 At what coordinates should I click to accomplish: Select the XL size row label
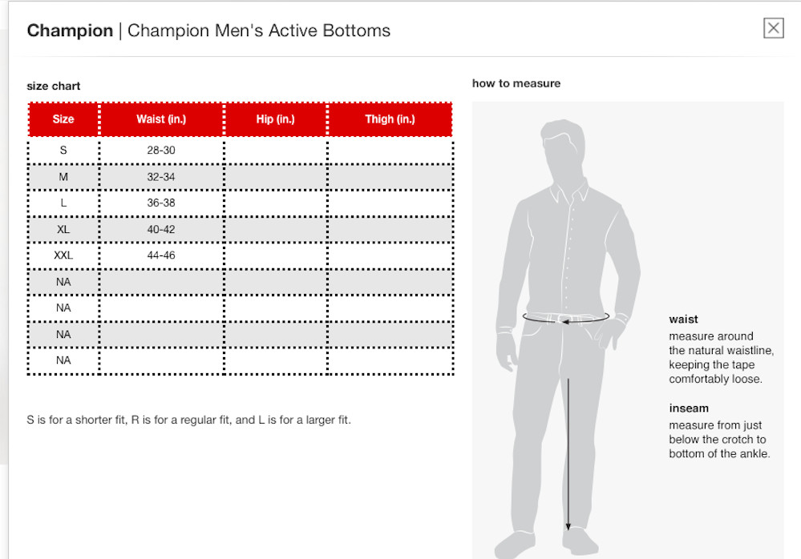click(x=63, y=229)
